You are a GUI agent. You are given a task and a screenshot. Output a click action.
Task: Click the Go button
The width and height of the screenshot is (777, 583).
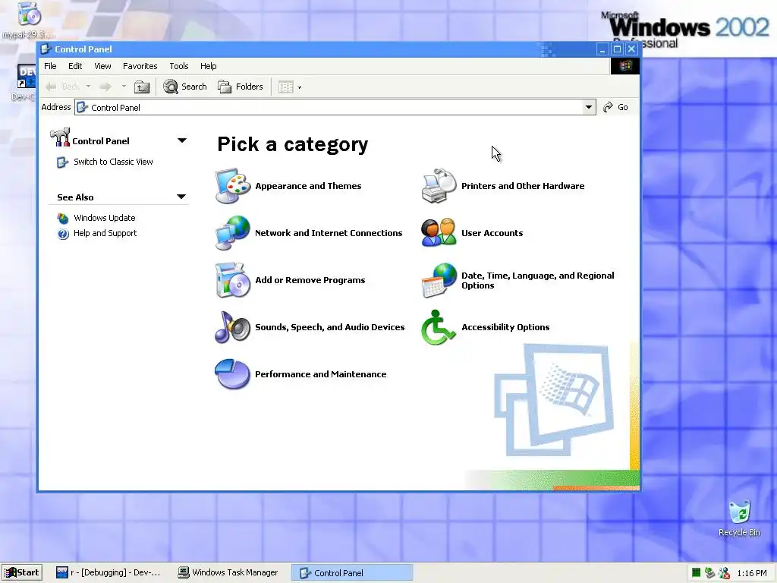point(615,107)
